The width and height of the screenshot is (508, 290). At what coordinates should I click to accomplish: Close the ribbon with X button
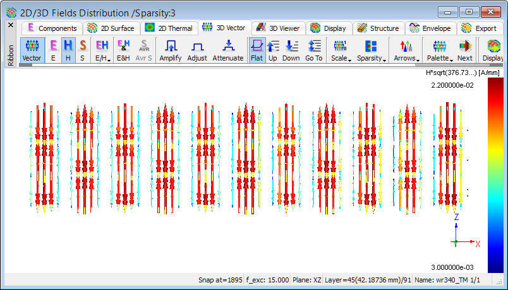coord(10,25)
